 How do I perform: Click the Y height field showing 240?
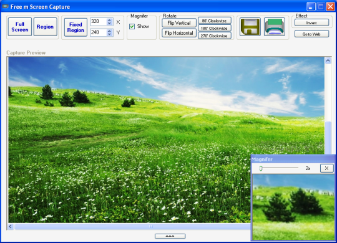(x=98, y=32)
